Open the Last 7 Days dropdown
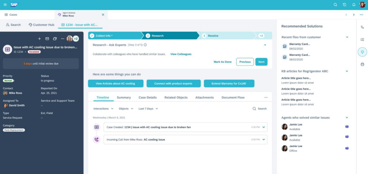 148,109
